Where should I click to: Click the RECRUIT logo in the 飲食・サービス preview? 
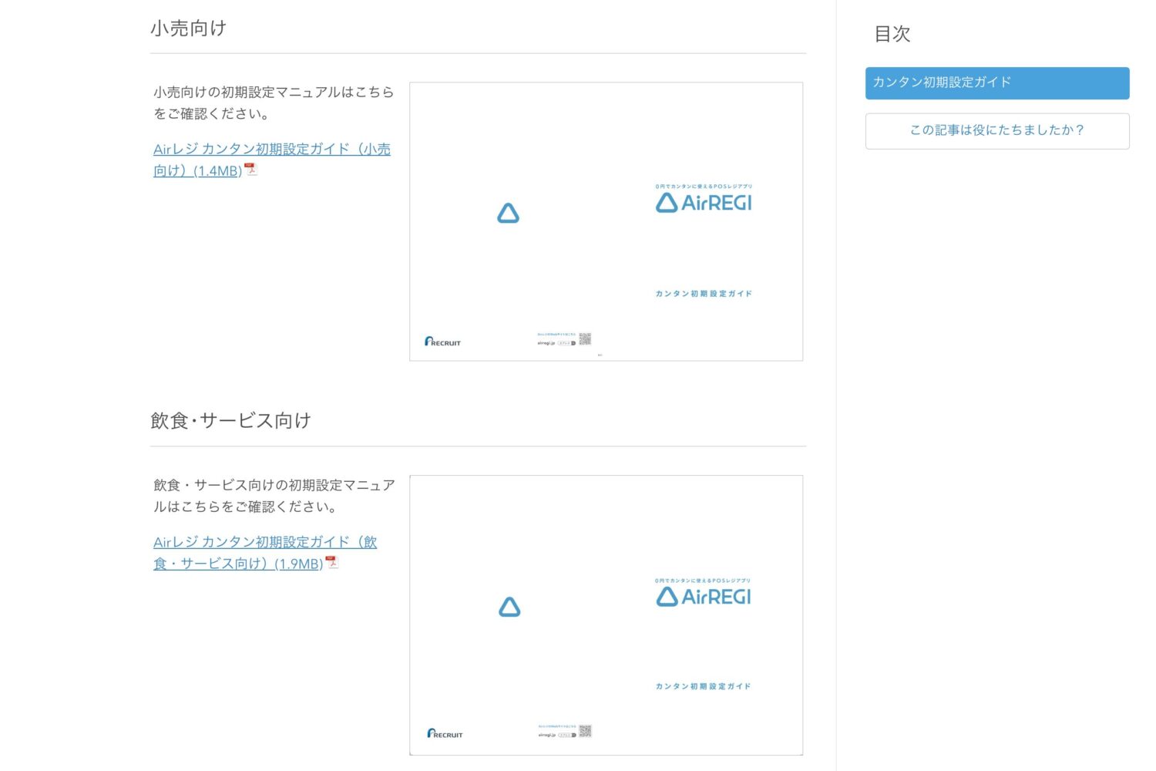445,733
